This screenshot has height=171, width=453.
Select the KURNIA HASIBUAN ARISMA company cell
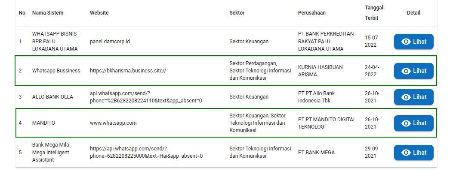(x=320, y=71)
